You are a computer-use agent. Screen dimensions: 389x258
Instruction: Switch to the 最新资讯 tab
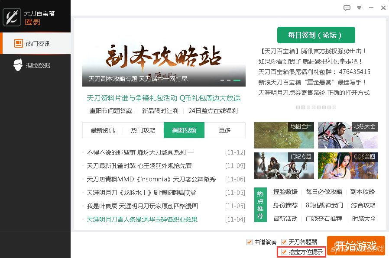[103, 130]
